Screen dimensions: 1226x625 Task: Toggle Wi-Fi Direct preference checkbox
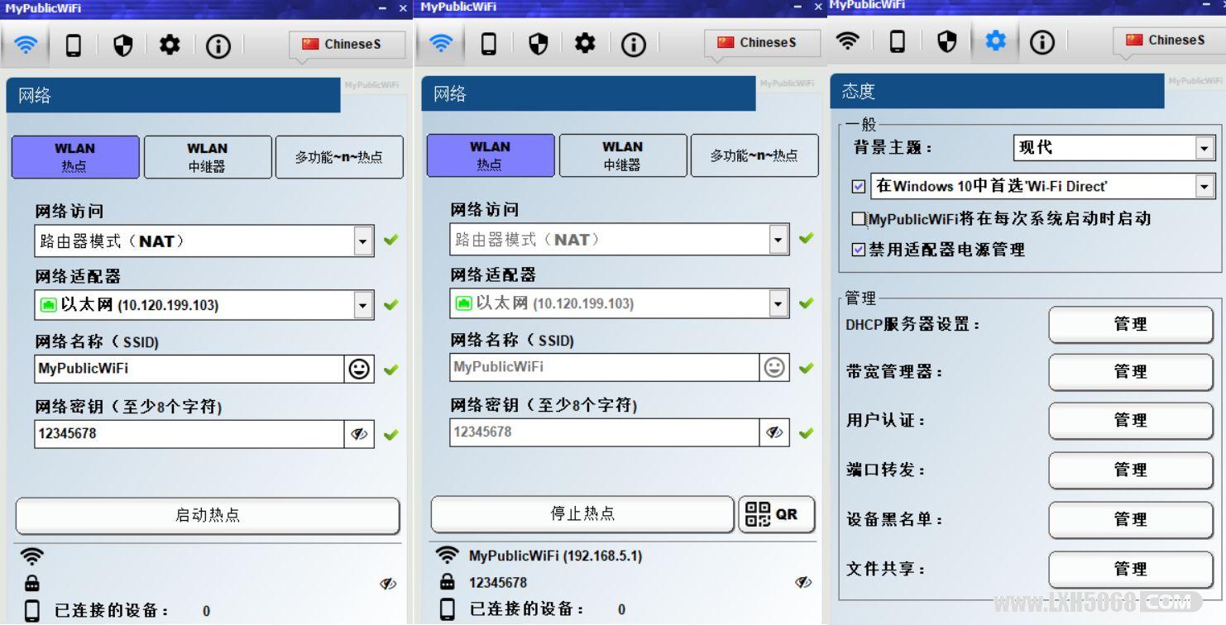pos(858,187)
